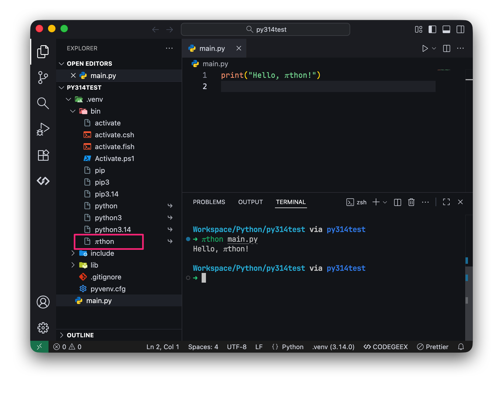The width and height of the screenshot is (503, 393).
Task: Open the Manage gear menu
Action: click(43, 328)
